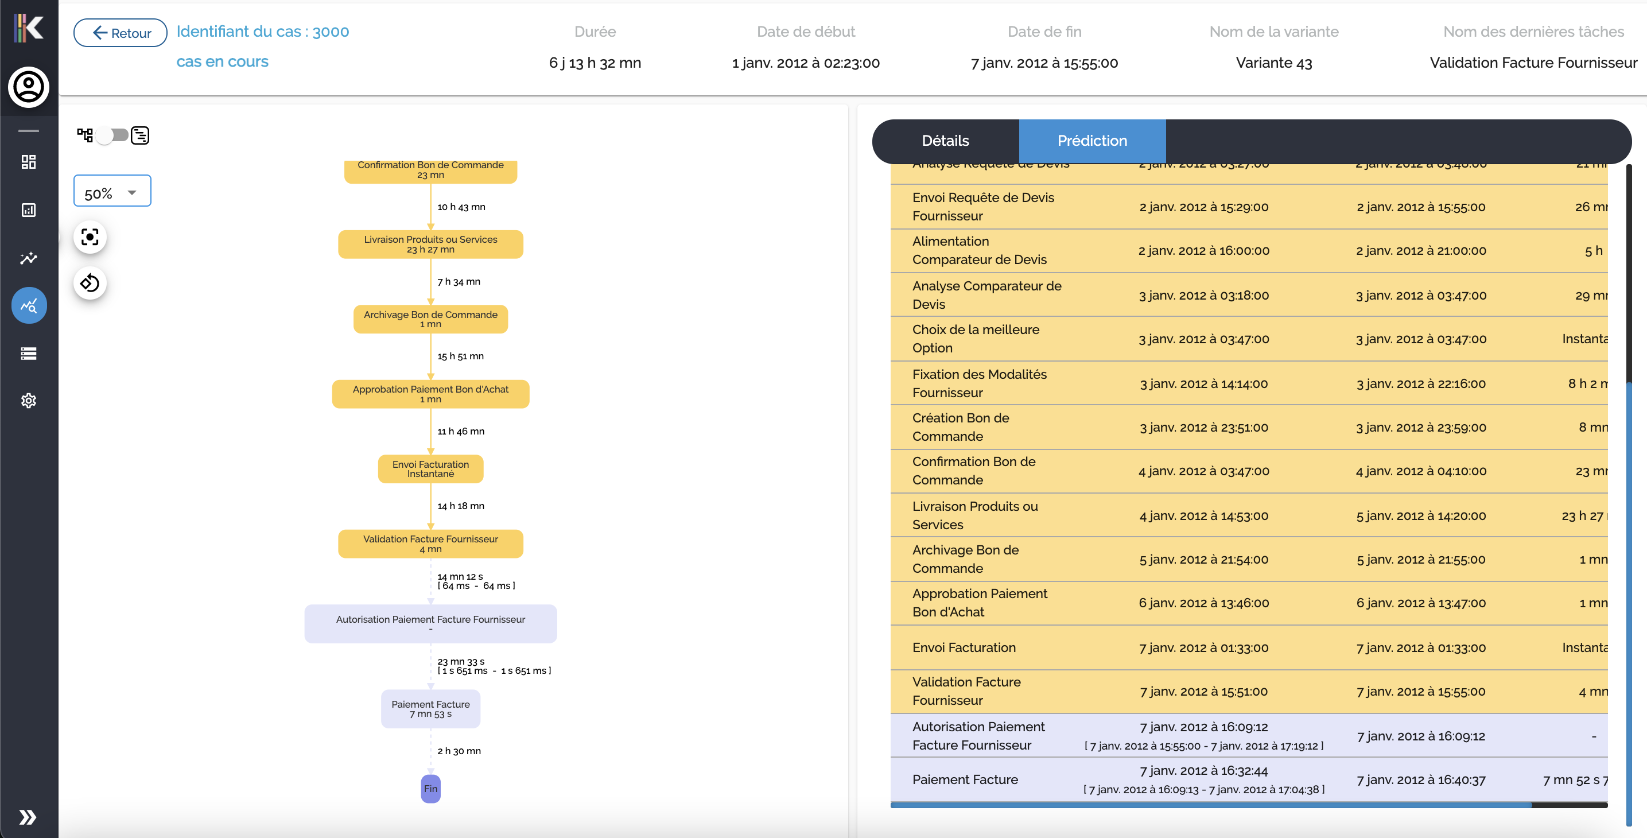Open the user profile avatar icon

pyautogui.click(x=29, y=87)
